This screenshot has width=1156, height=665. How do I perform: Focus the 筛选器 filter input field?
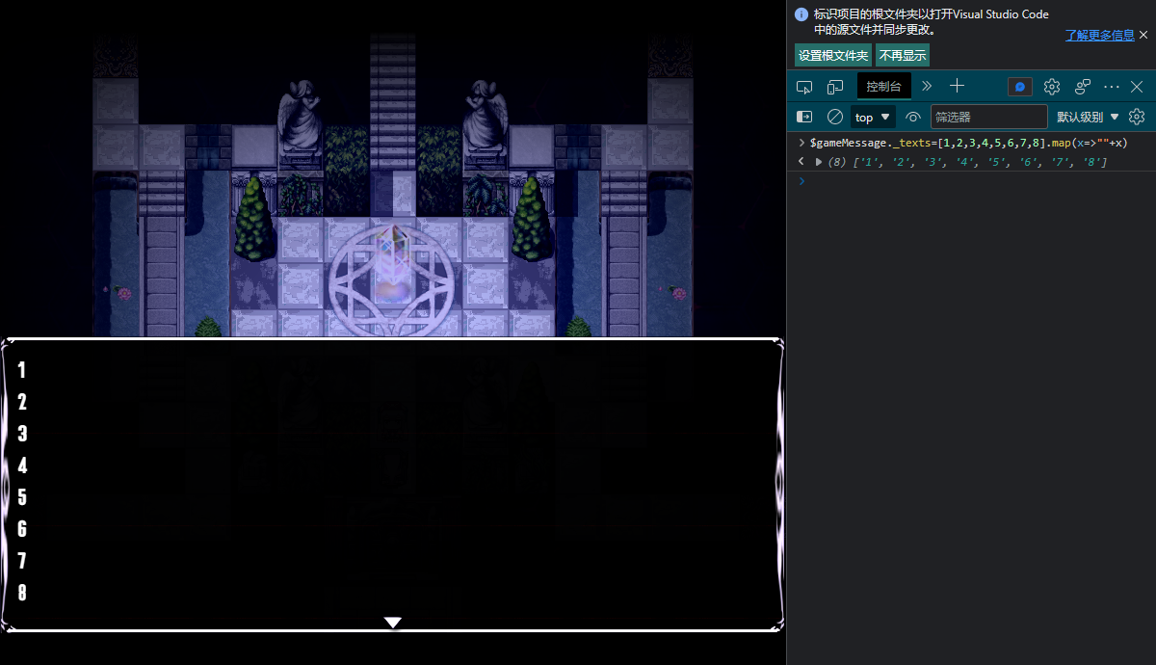tap(988, 117)
